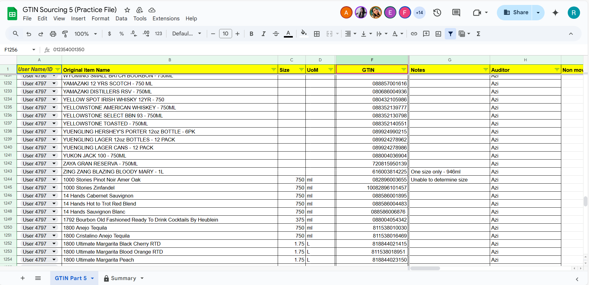This screenshot has width=589, height=285.
Task: Open Share options dropdown arrow
Action: (538, 13)
